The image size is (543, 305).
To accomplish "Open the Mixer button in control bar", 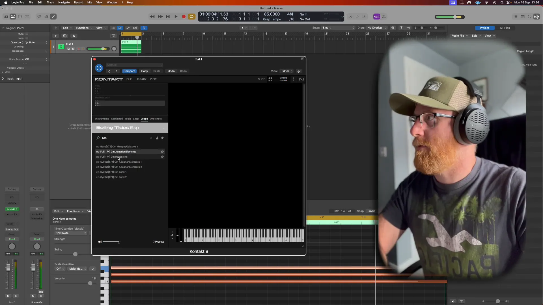I will (46, 17).
